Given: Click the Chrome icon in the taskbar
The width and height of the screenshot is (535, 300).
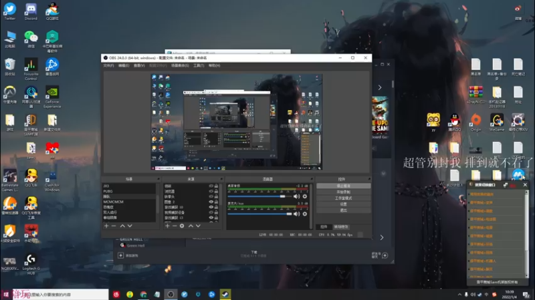Looking at the screenshot, I should tap(143, 294).
